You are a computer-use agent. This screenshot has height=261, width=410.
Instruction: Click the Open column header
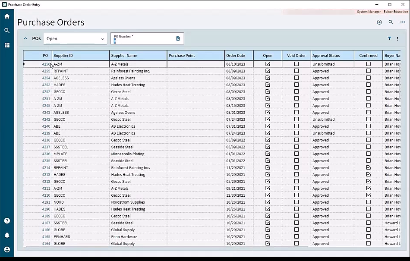coord(268,55)
